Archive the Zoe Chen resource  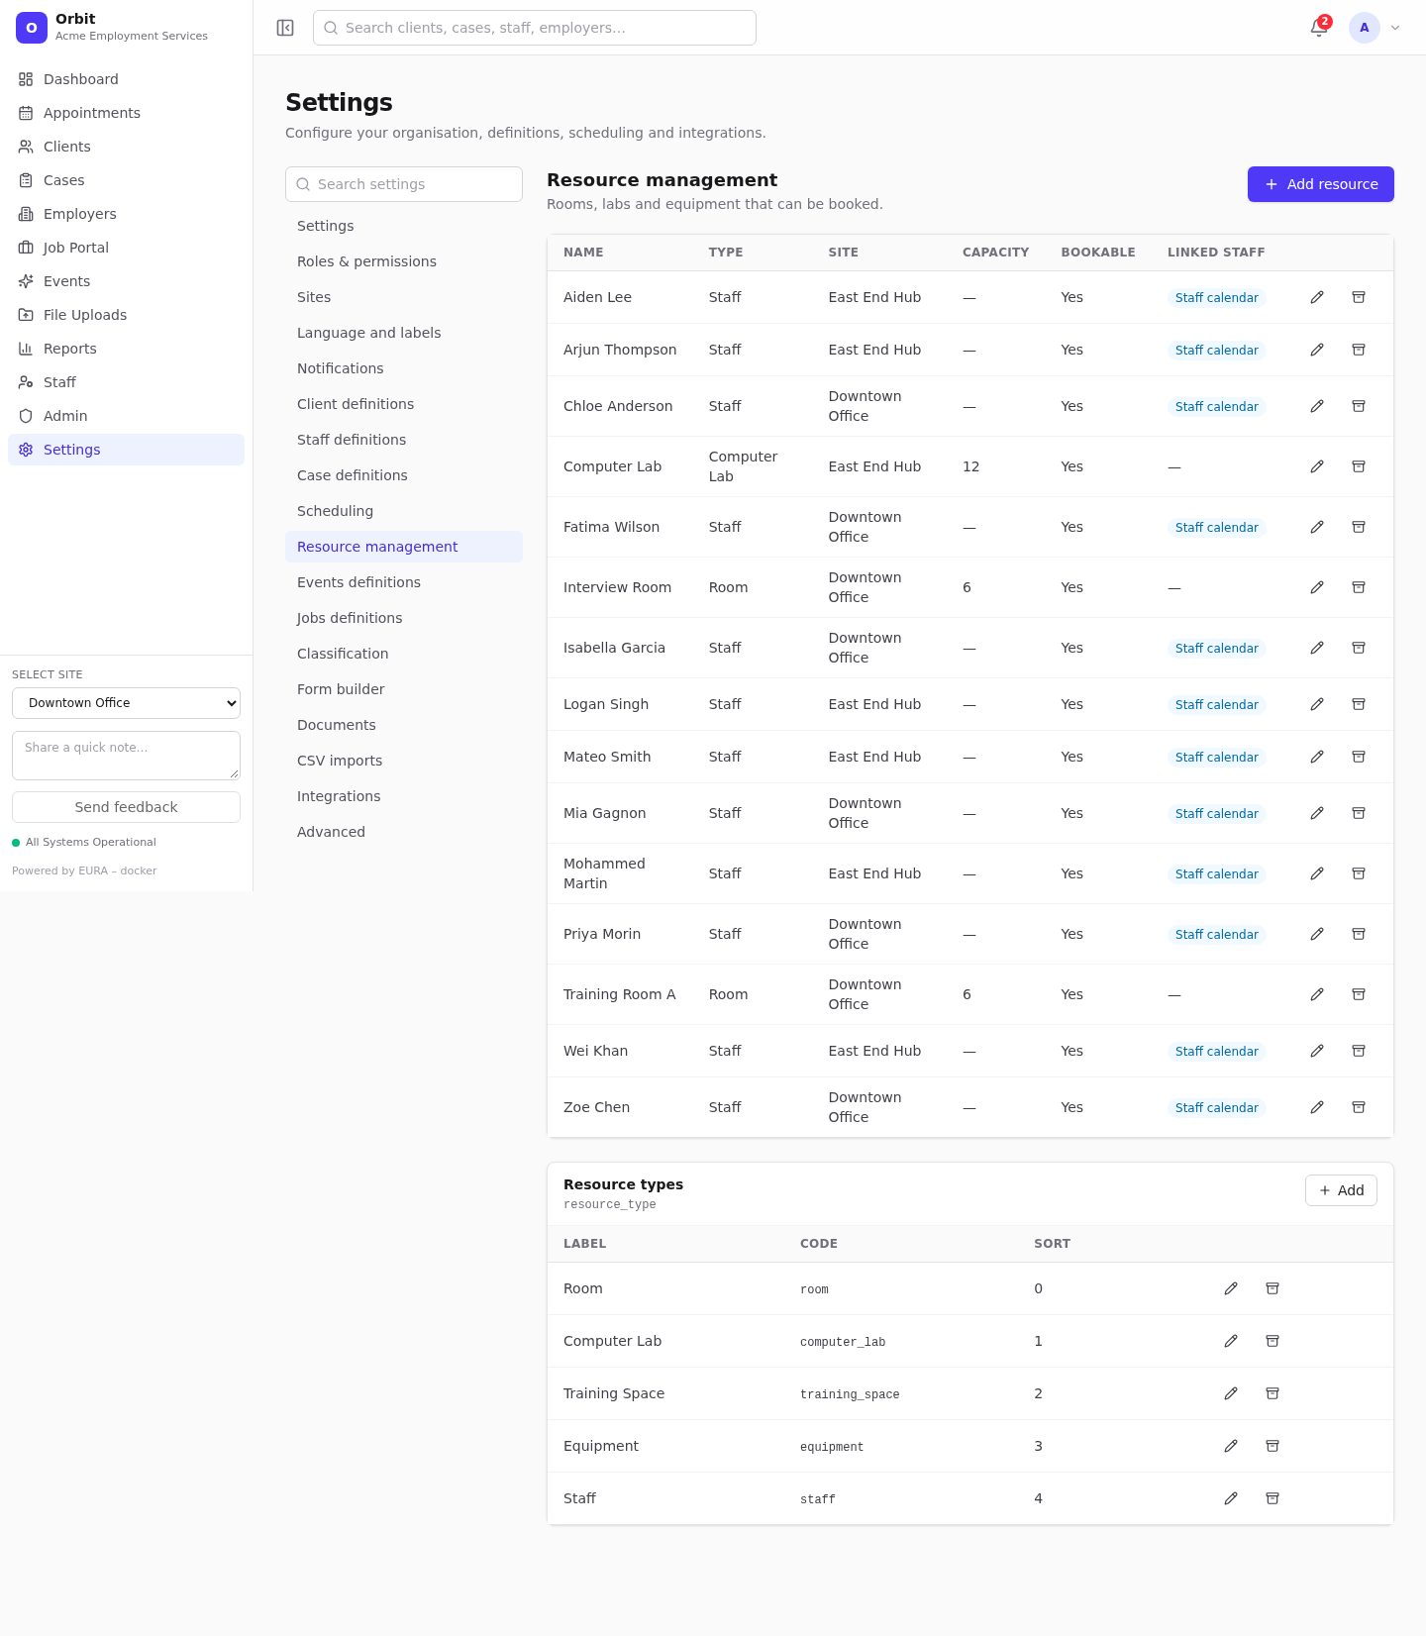[x=1359, y=1107]
